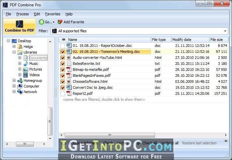Expand the Homegroup tree node
This screenshot has height=160, width=232.
14,80
